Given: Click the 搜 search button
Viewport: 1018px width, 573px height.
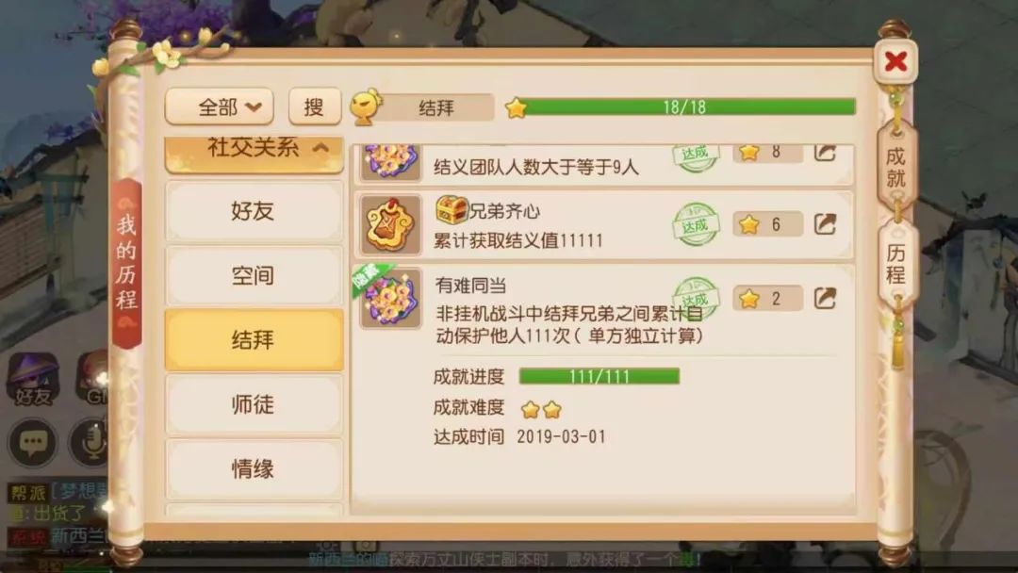Looking at the screenshot, I should pyautogui.click(x=315, y=106).
